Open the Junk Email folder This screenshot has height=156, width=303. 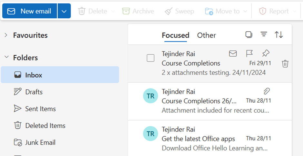pyautogui.click(x=40, y=142)
